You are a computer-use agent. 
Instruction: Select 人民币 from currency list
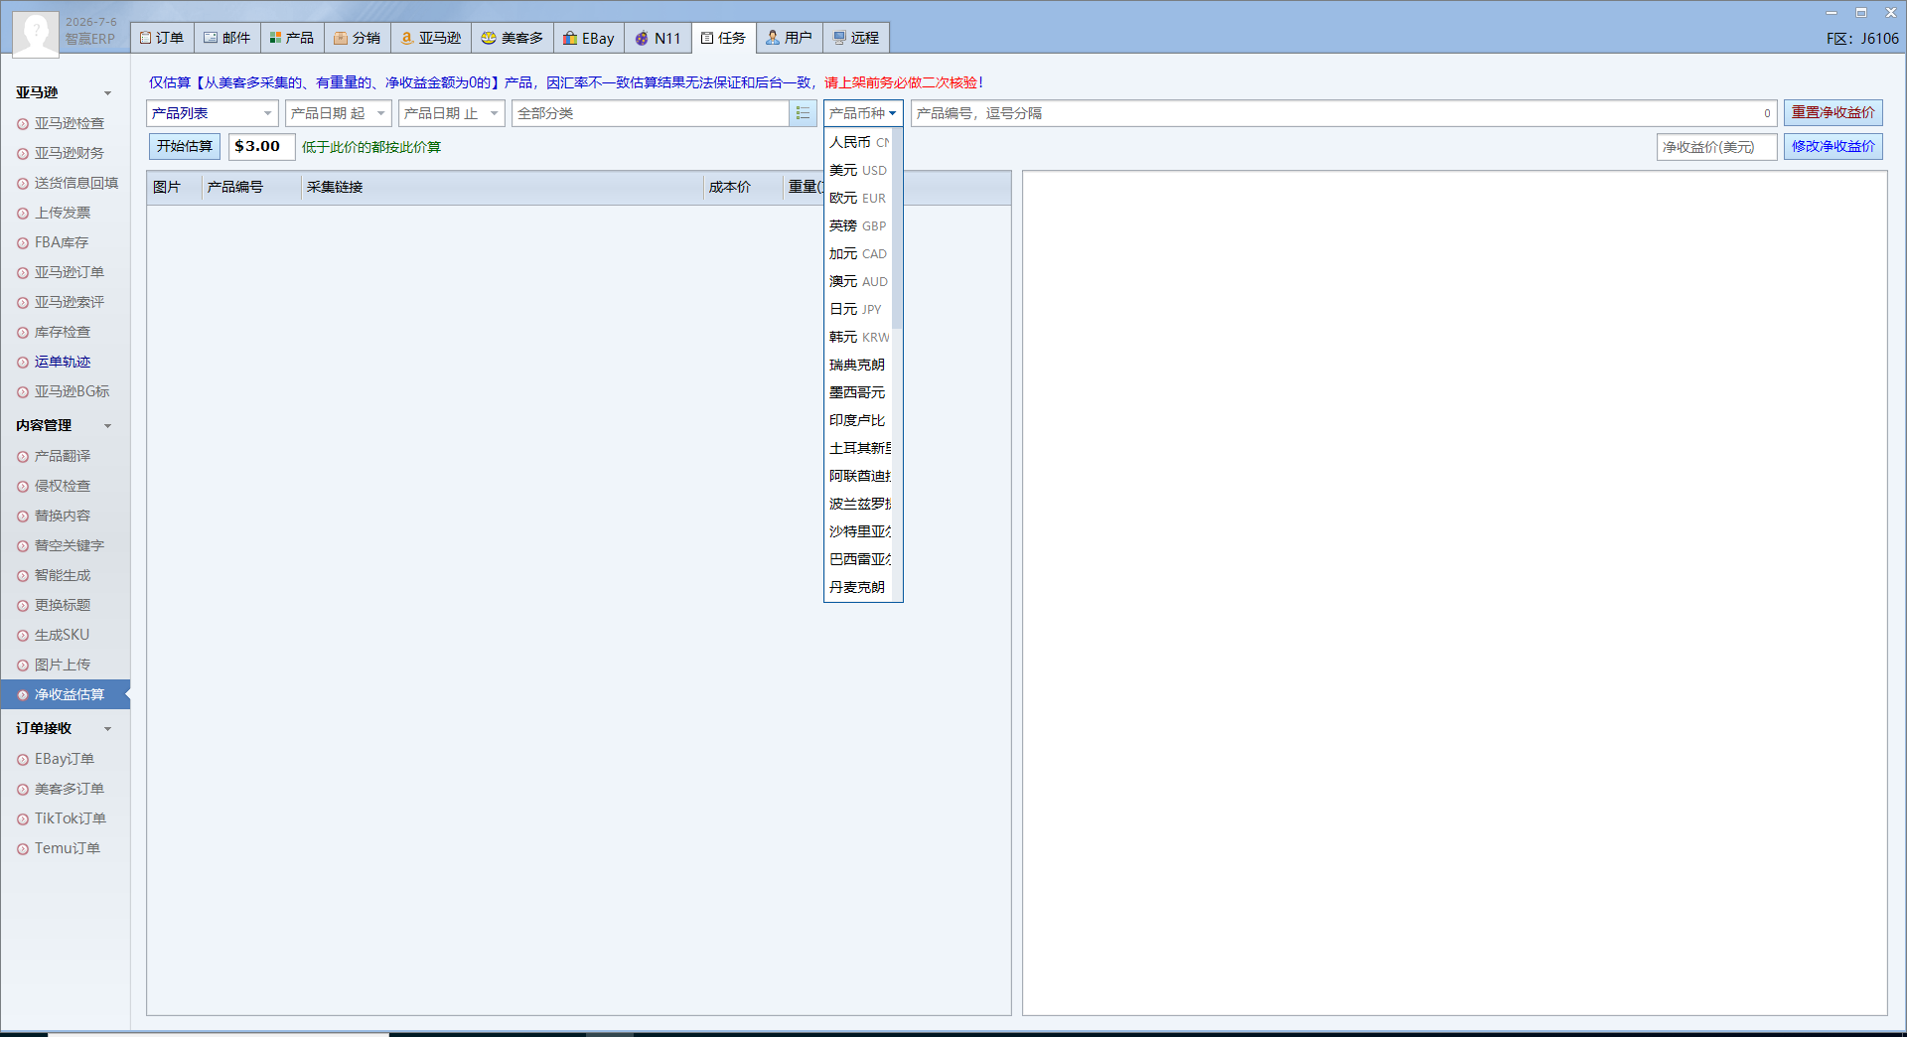[859, 142]
